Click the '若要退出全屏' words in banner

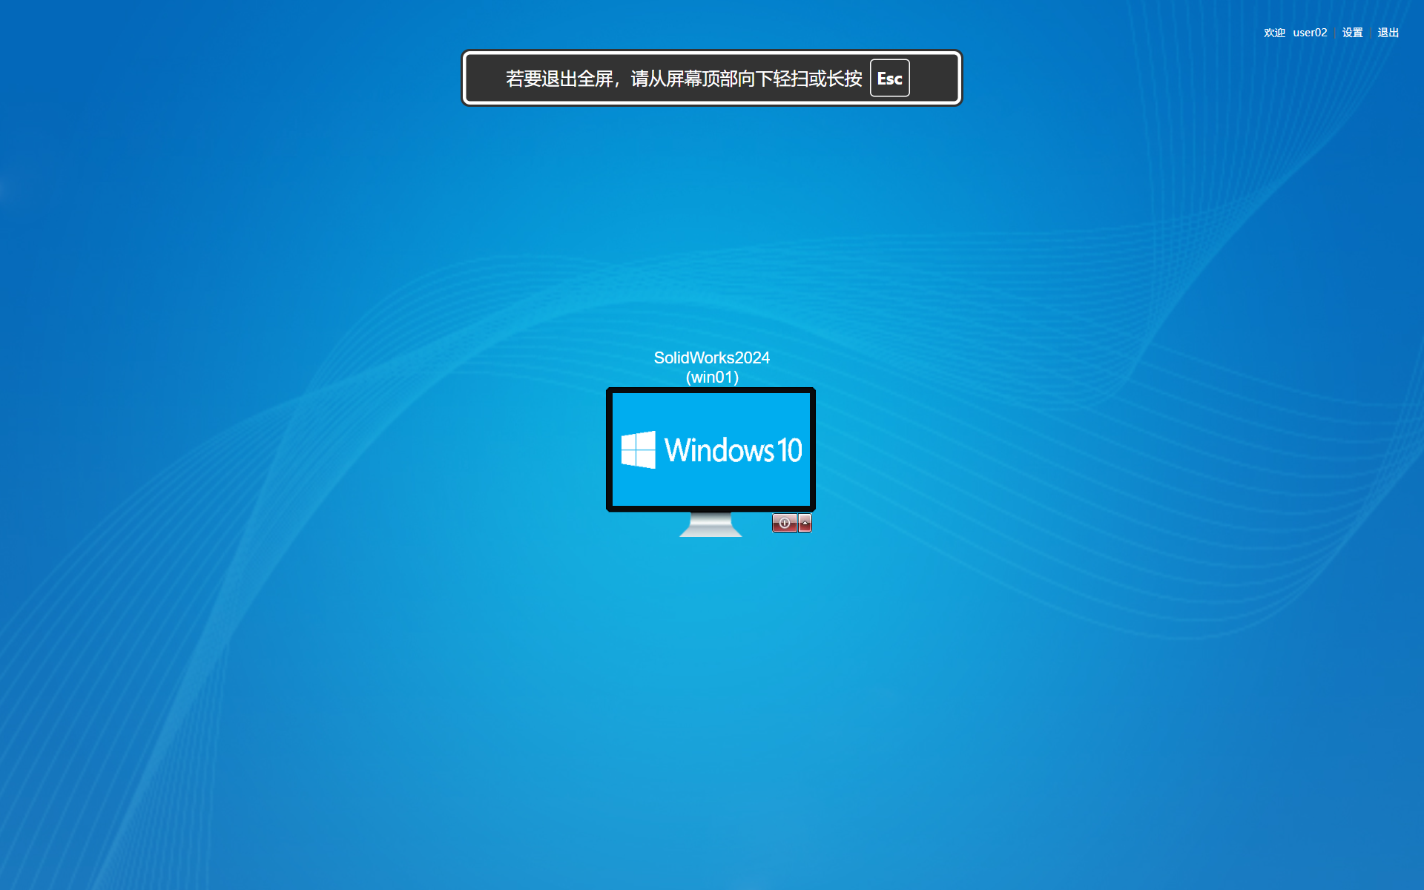[558, 79]
